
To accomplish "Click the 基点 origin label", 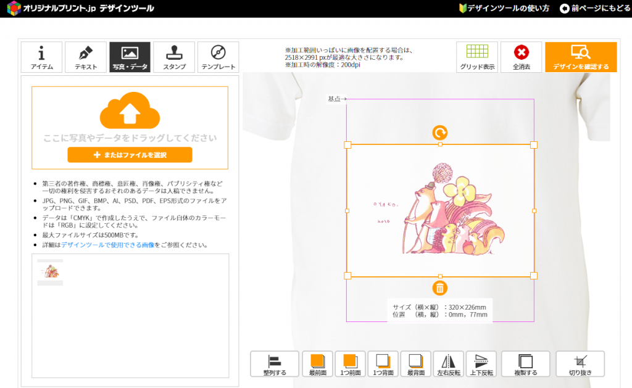I will [336, 99].
